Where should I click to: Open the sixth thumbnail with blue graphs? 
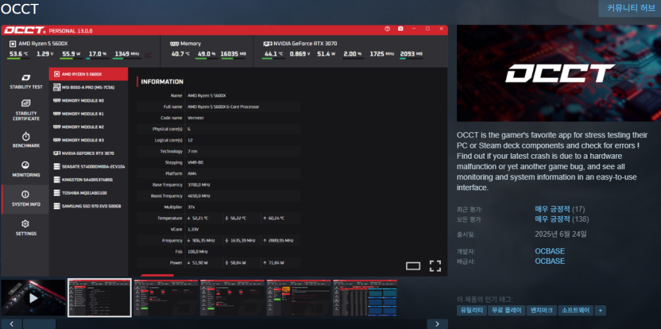[x=365, y=298]
